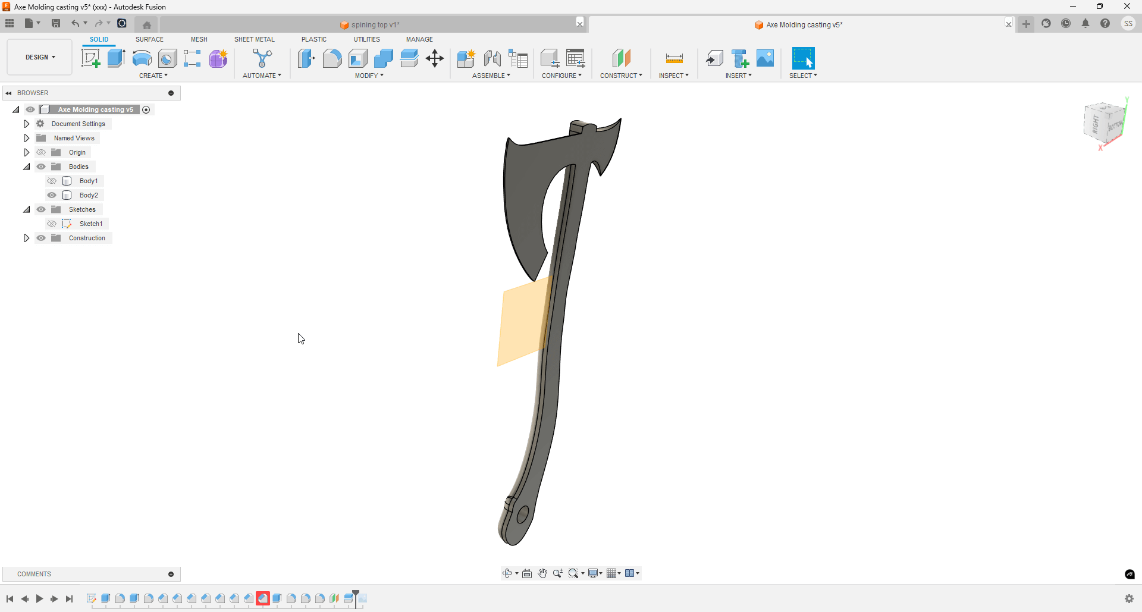
Task: Show Sketch1 using its eye icon
Action: pyautogui.click(x=52, y=224)
